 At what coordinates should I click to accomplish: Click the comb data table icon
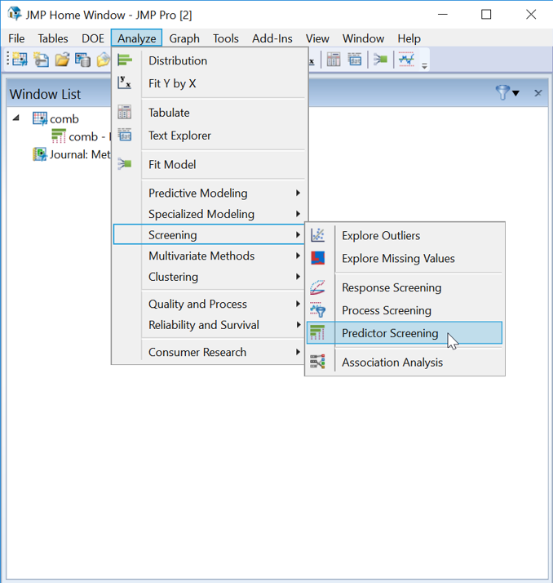click(40, 119)
